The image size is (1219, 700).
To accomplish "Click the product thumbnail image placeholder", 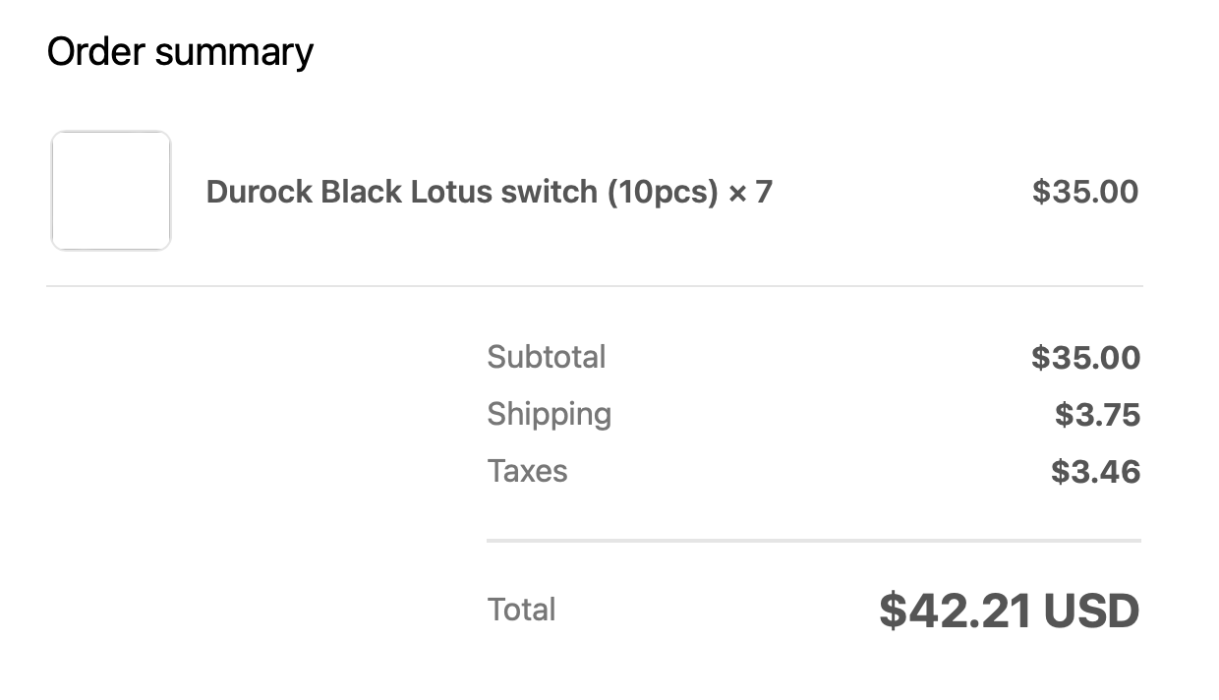I will (x=111, y=191).
